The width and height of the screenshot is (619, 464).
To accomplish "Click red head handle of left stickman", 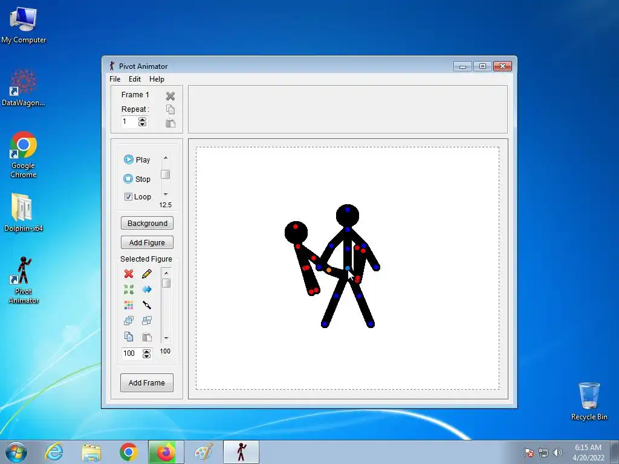I will click(296, 227).
